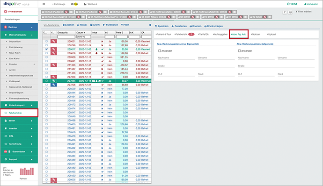Screen dimensions: 323x186
Task: Open Druckvorlagen
Action: (213, 26)
